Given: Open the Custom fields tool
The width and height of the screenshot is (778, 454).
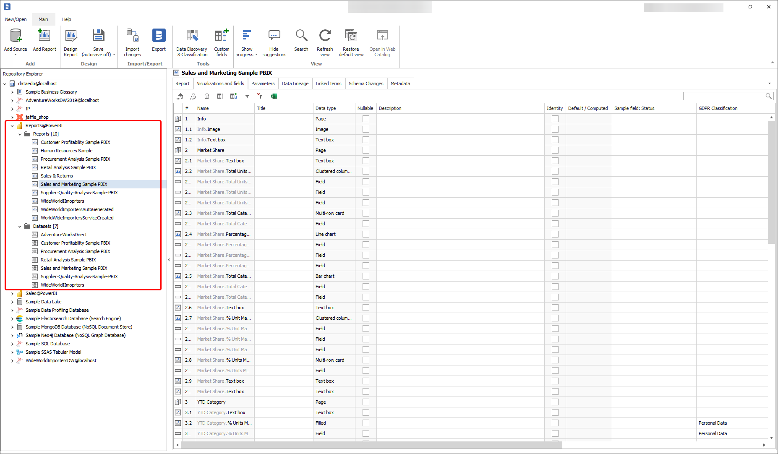Looking at the screenshot, I should (222, 41).
